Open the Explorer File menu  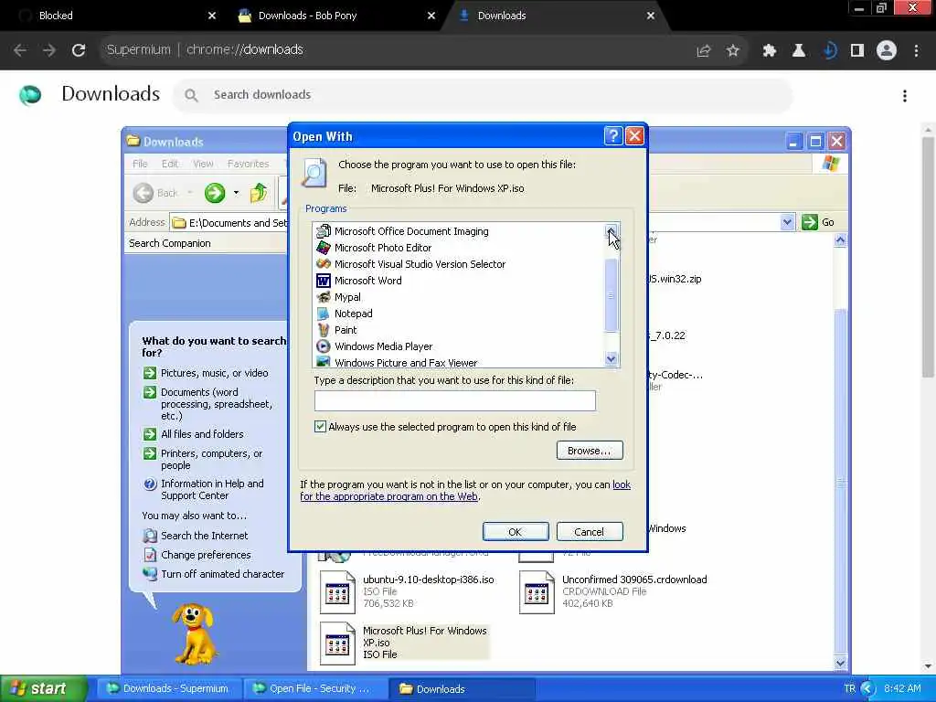(x=140, y=164)
